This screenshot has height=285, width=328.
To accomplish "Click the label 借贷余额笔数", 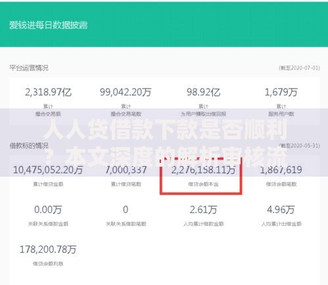I will click(x=281, y=185).
